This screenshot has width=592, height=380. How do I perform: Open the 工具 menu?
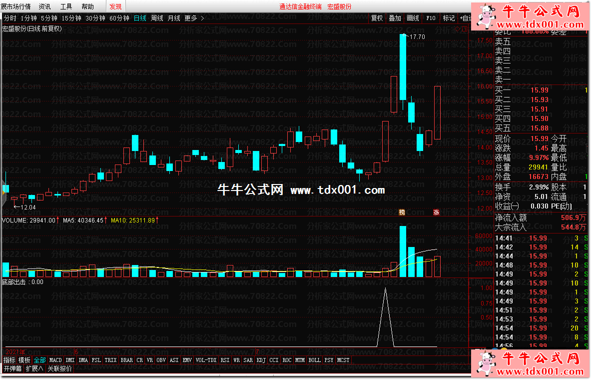tap(66, 6)
